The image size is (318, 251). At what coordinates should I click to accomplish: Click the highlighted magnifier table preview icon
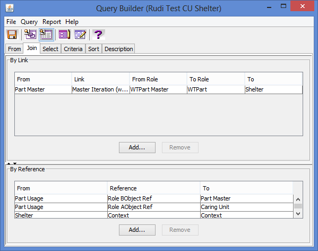pos(46,35)
